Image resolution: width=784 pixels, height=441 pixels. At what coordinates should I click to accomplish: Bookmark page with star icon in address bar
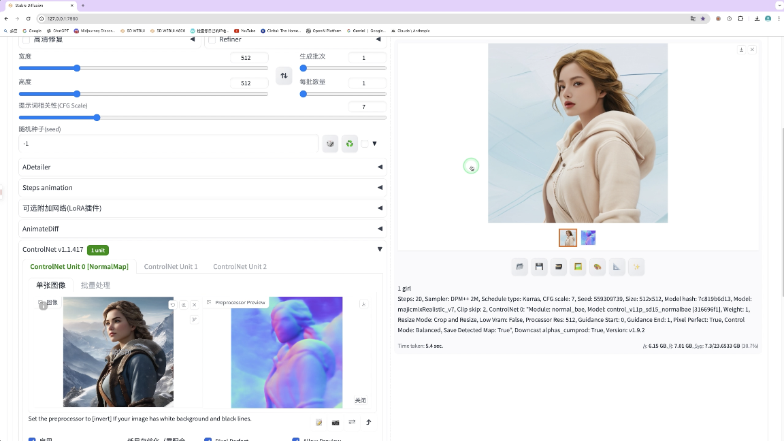[703, 18]
